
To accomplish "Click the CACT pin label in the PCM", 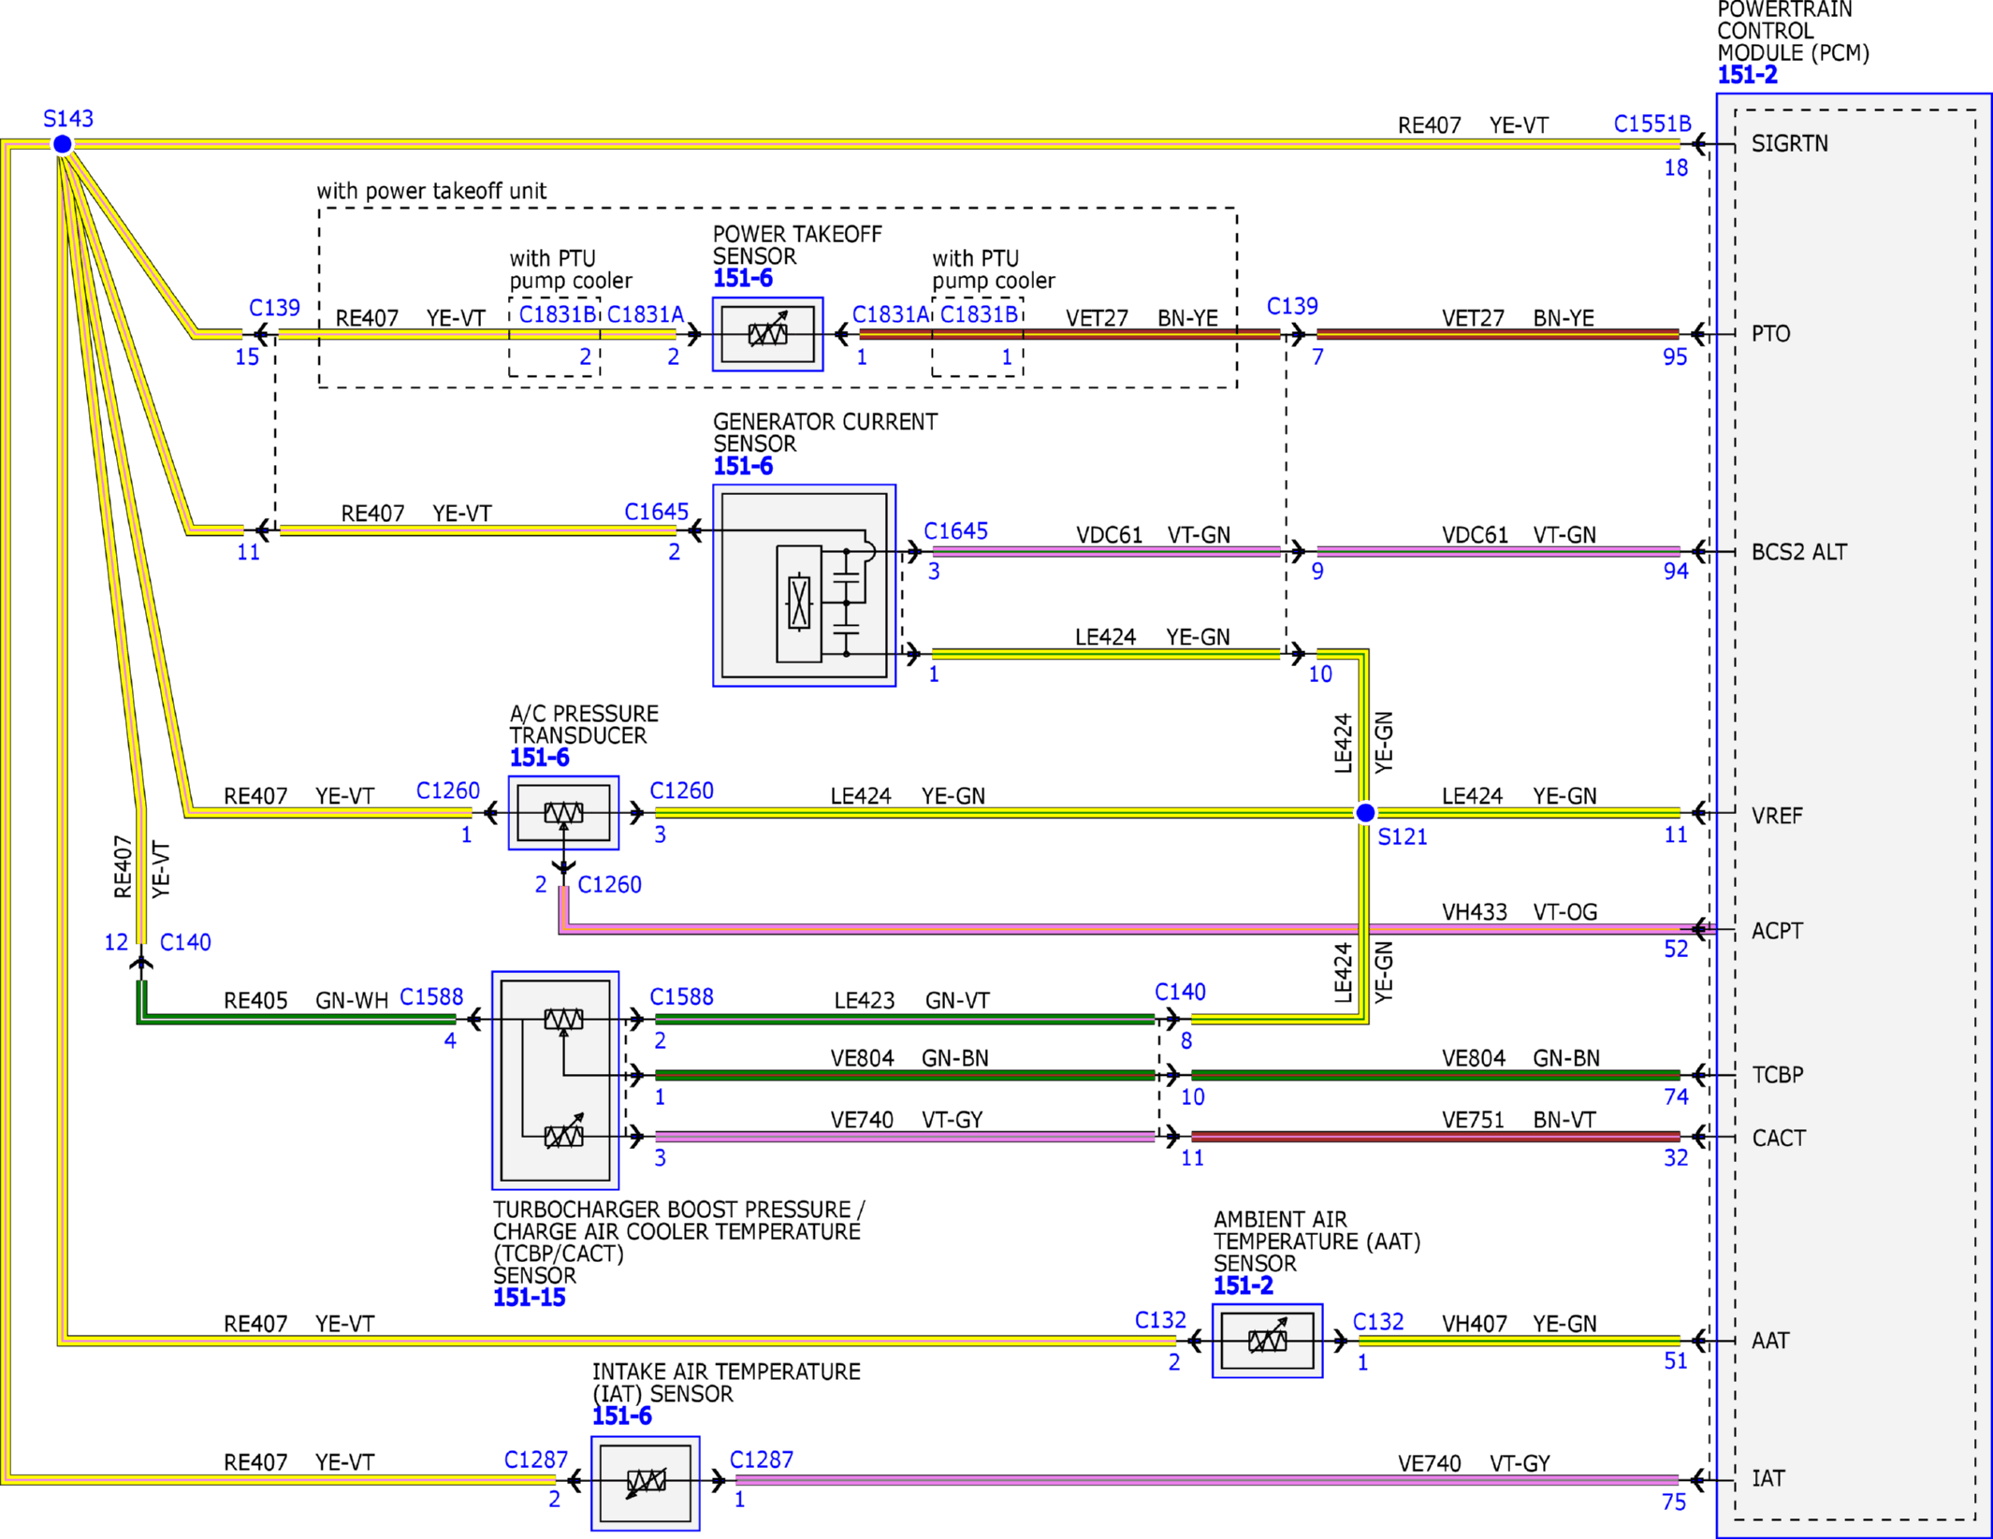I will pos(1779,1139).
